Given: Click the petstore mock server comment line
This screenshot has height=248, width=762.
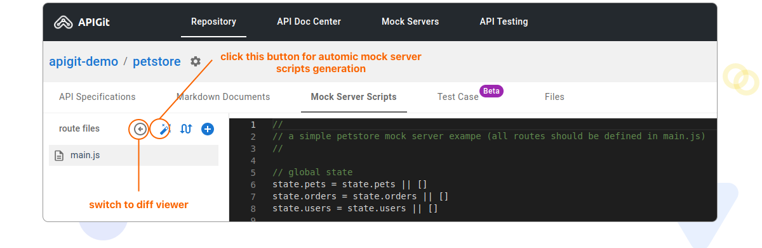Looking at the screenshot, I should point(489,136).
